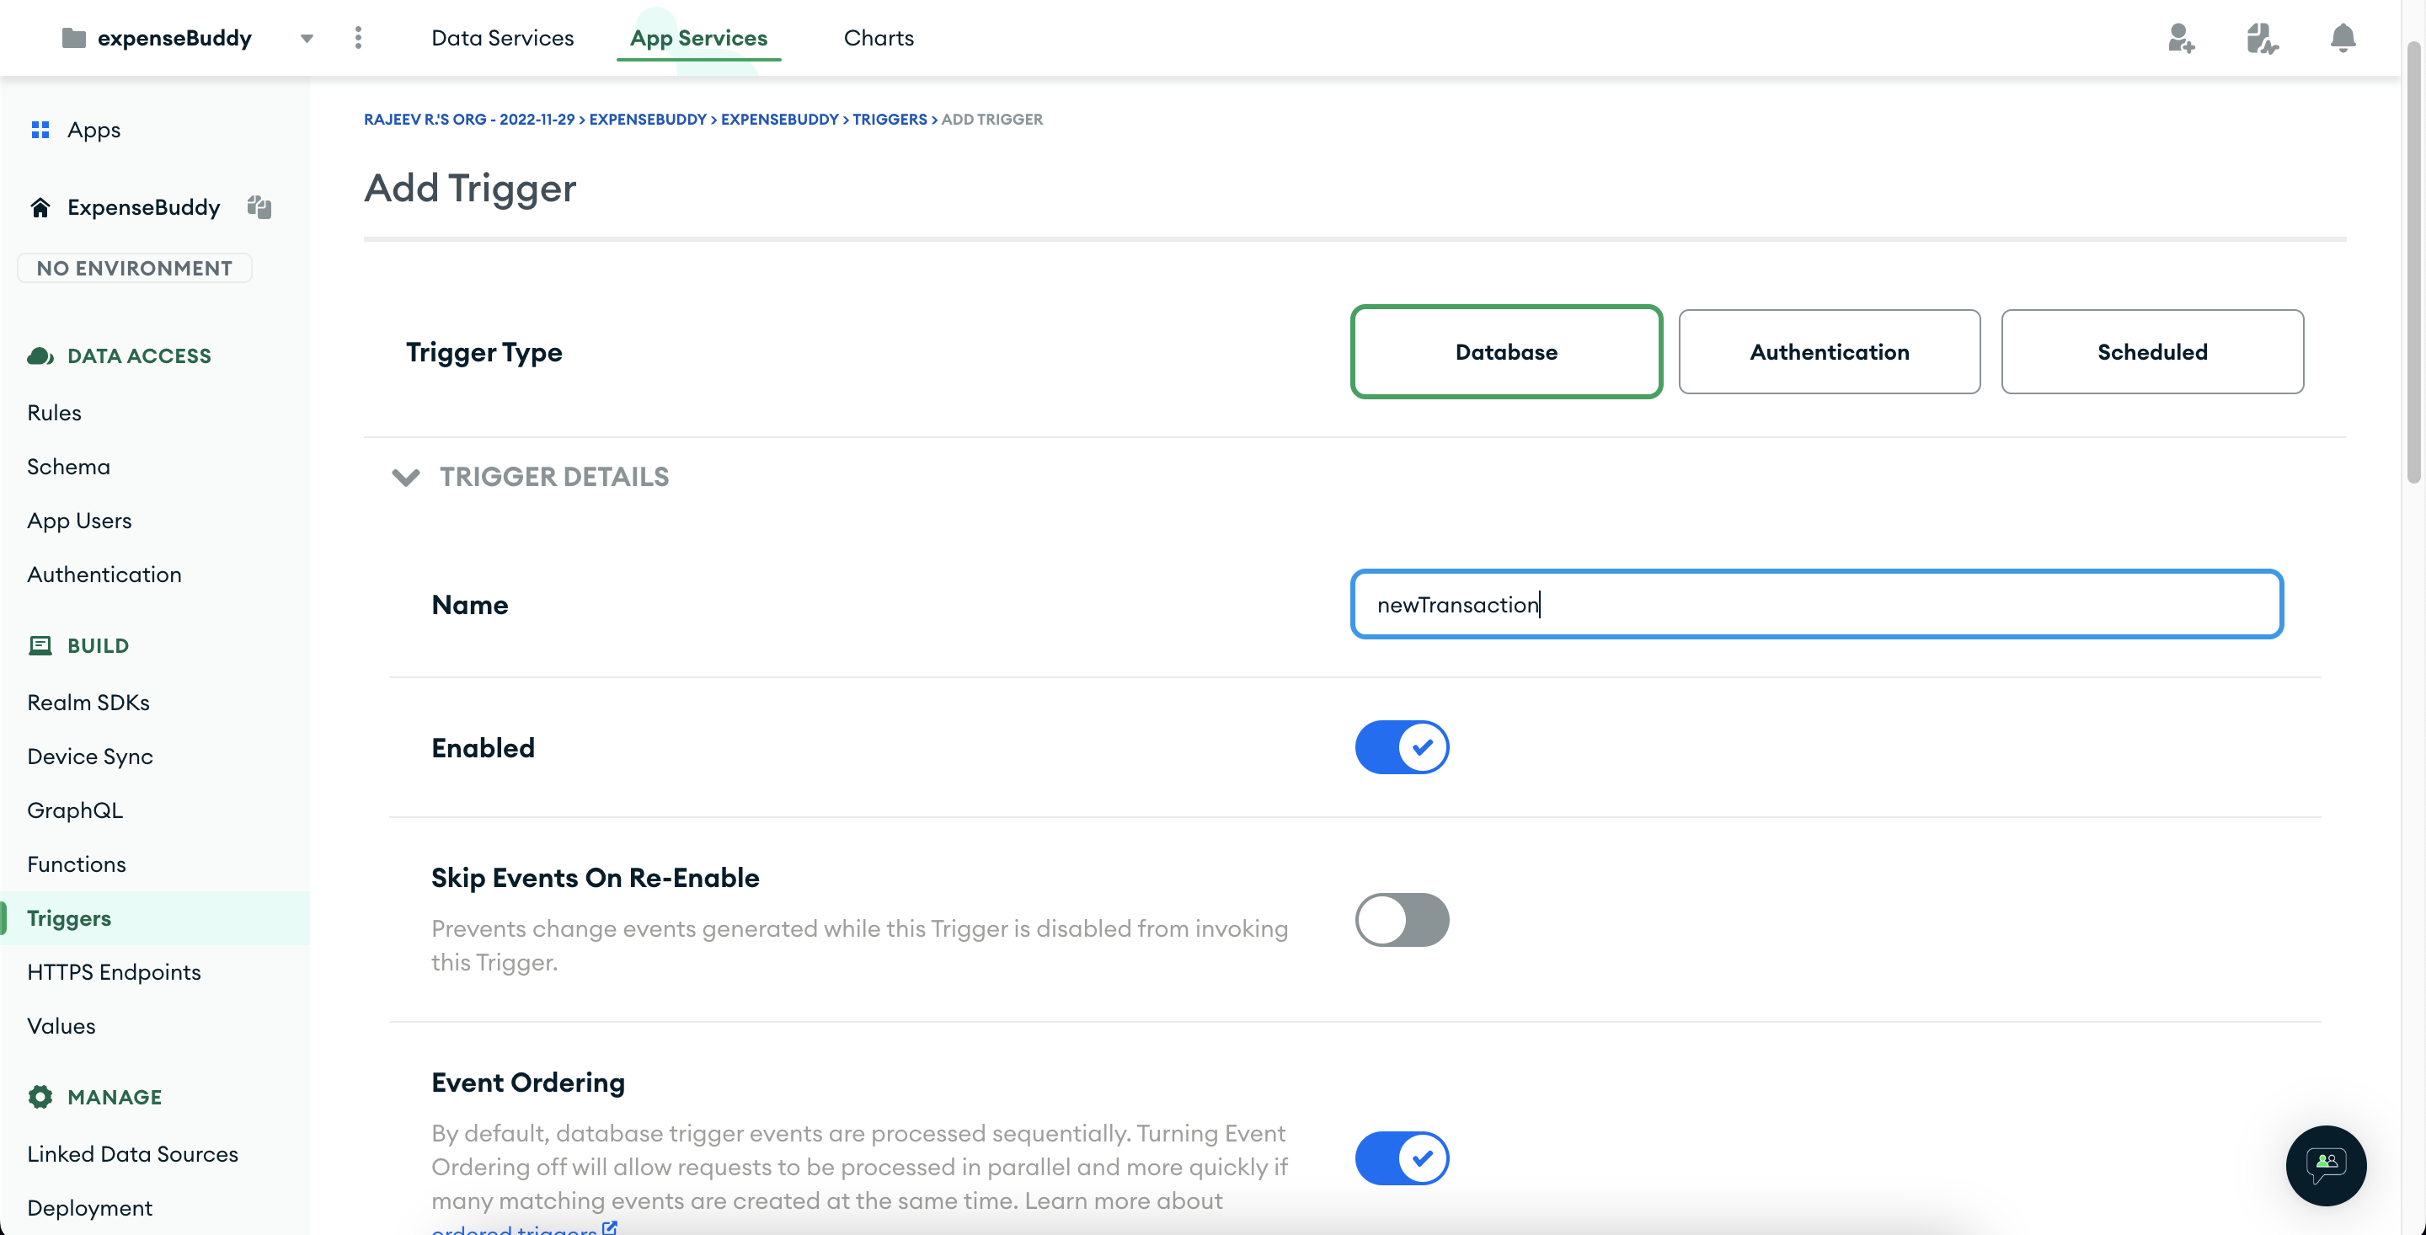
Task: Toggle the Event Ordering switch
Action: click(1402, 1157)
